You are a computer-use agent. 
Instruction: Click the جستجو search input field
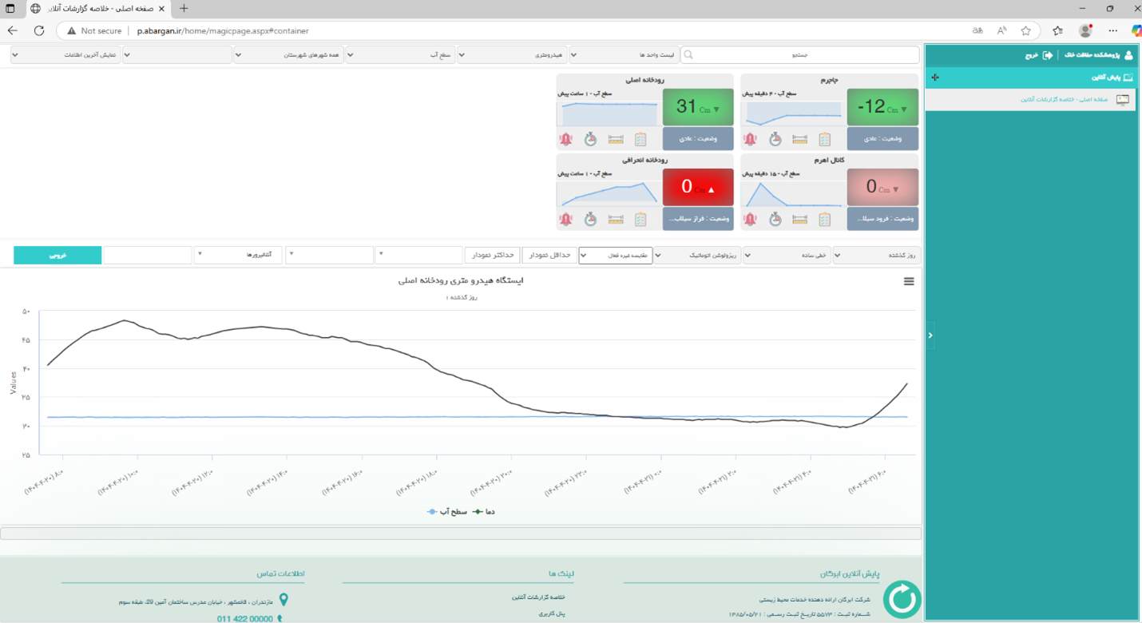[x=799, y=55]
